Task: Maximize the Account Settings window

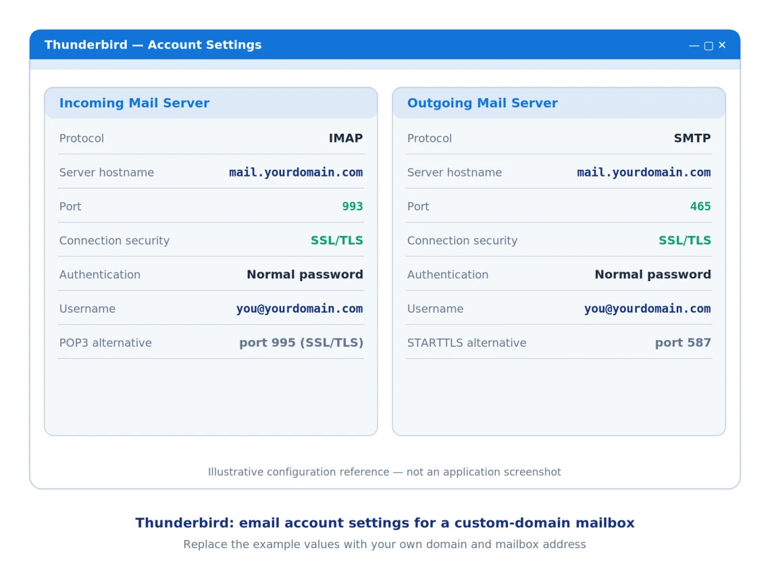Action: click(x=709, y=46)
